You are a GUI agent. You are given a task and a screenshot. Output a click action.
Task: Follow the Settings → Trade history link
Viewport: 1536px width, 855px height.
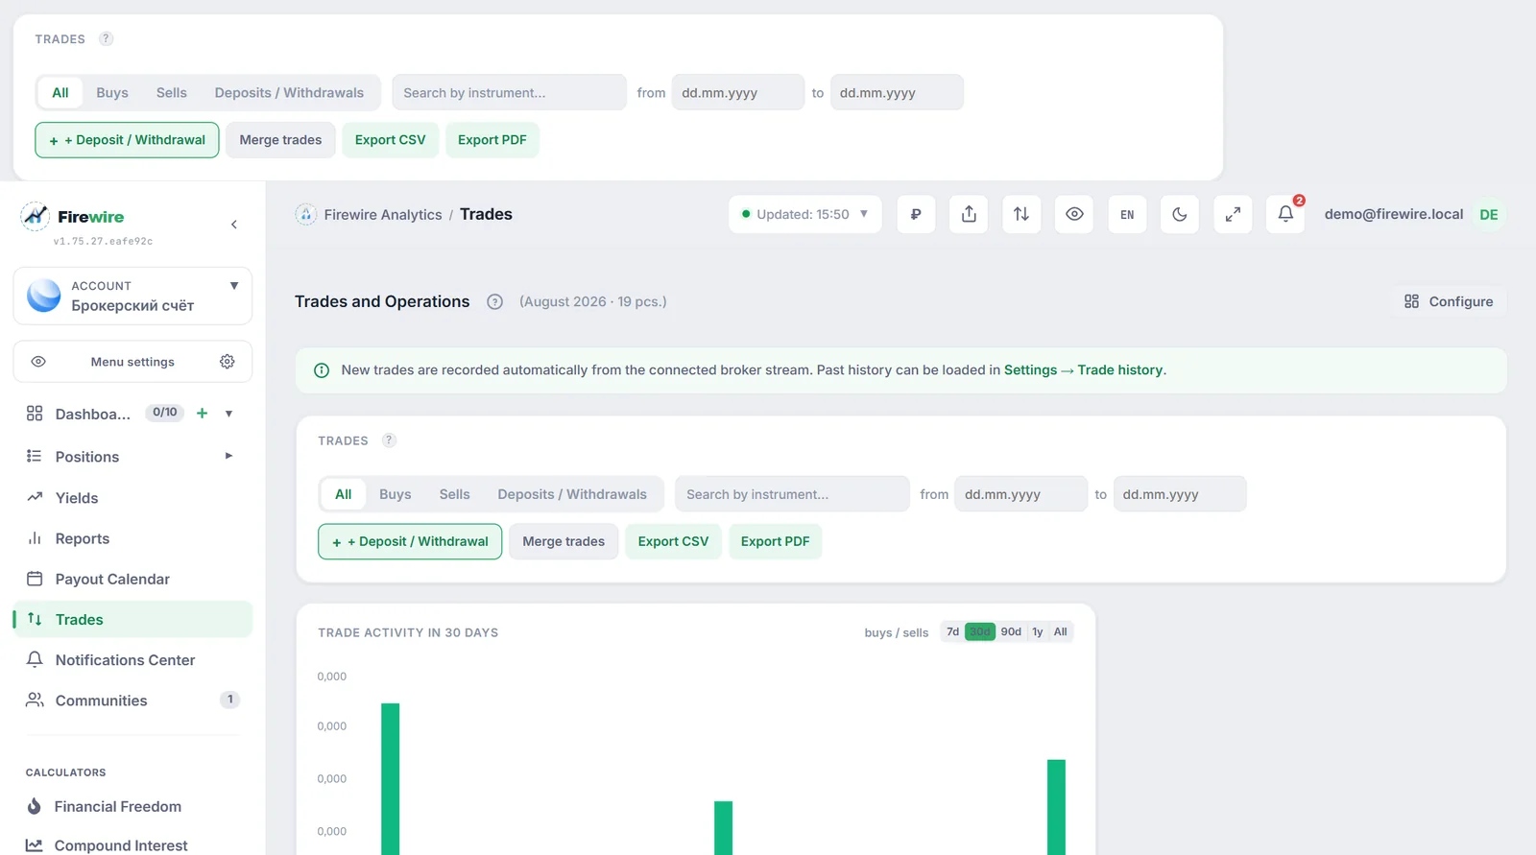click(x=1084, y=370)
